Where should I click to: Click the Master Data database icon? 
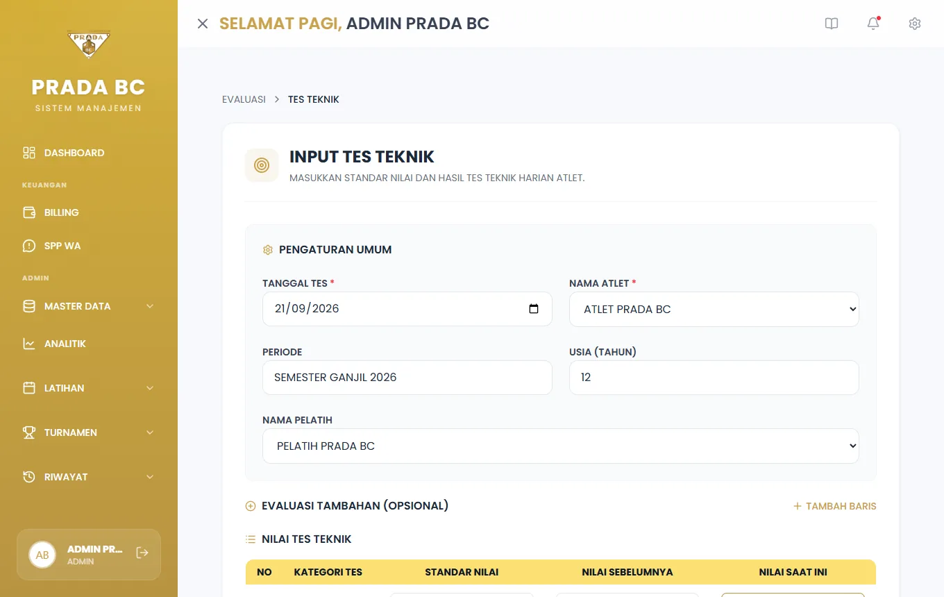29,306
